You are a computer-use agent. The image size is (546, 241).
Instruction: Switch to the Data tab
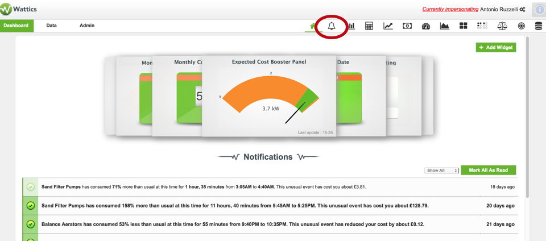point(51,26)
